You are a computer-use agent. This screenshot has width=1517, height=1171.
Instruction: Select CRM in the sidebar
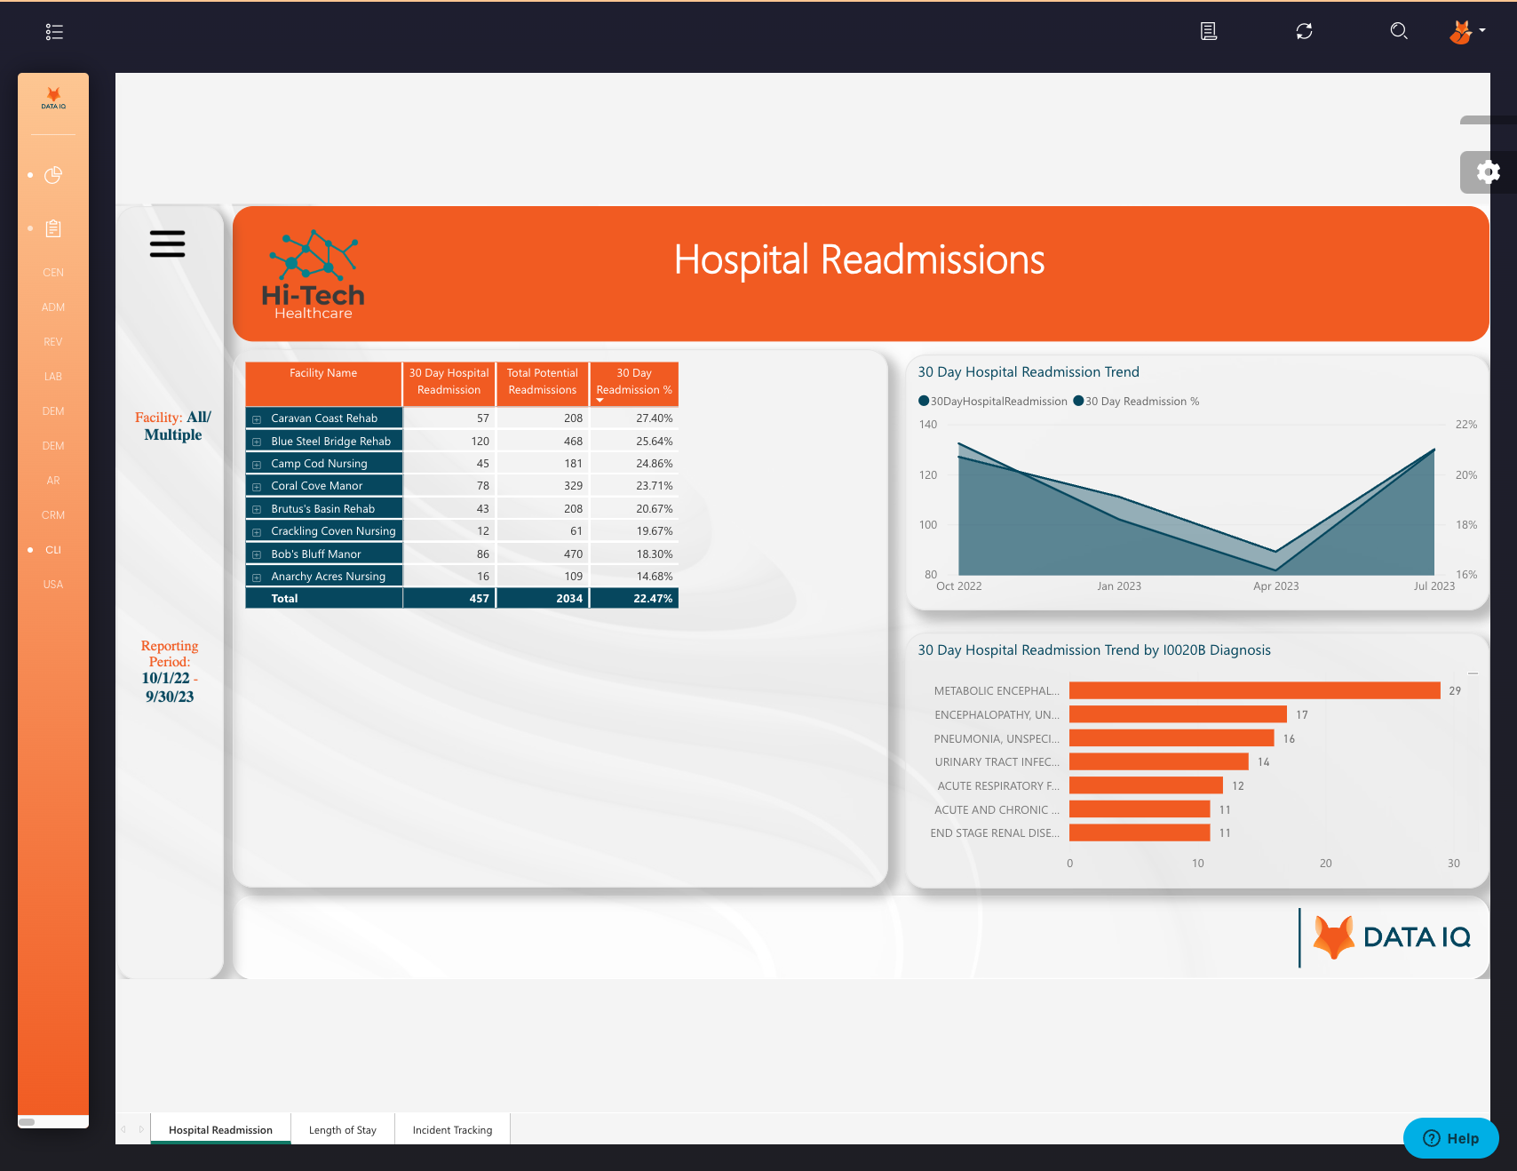pyautogui.click(x=53, y=515)
